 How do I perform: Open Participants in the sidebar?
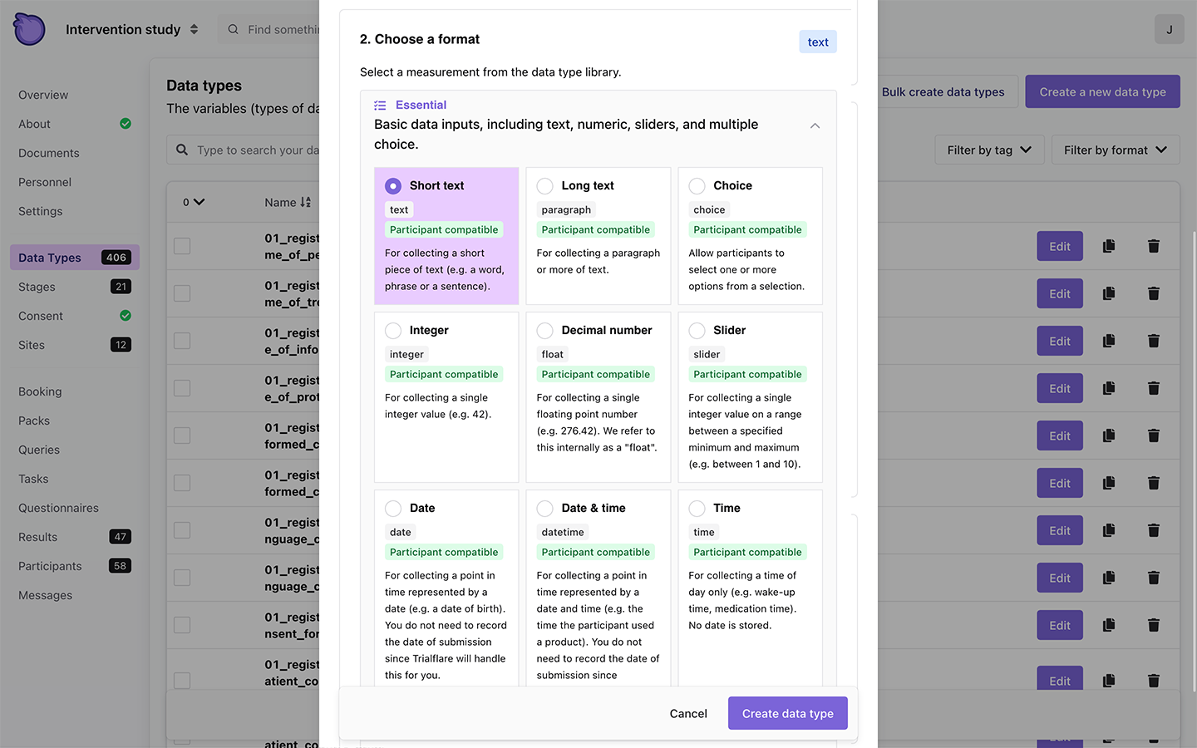point(50,566)
